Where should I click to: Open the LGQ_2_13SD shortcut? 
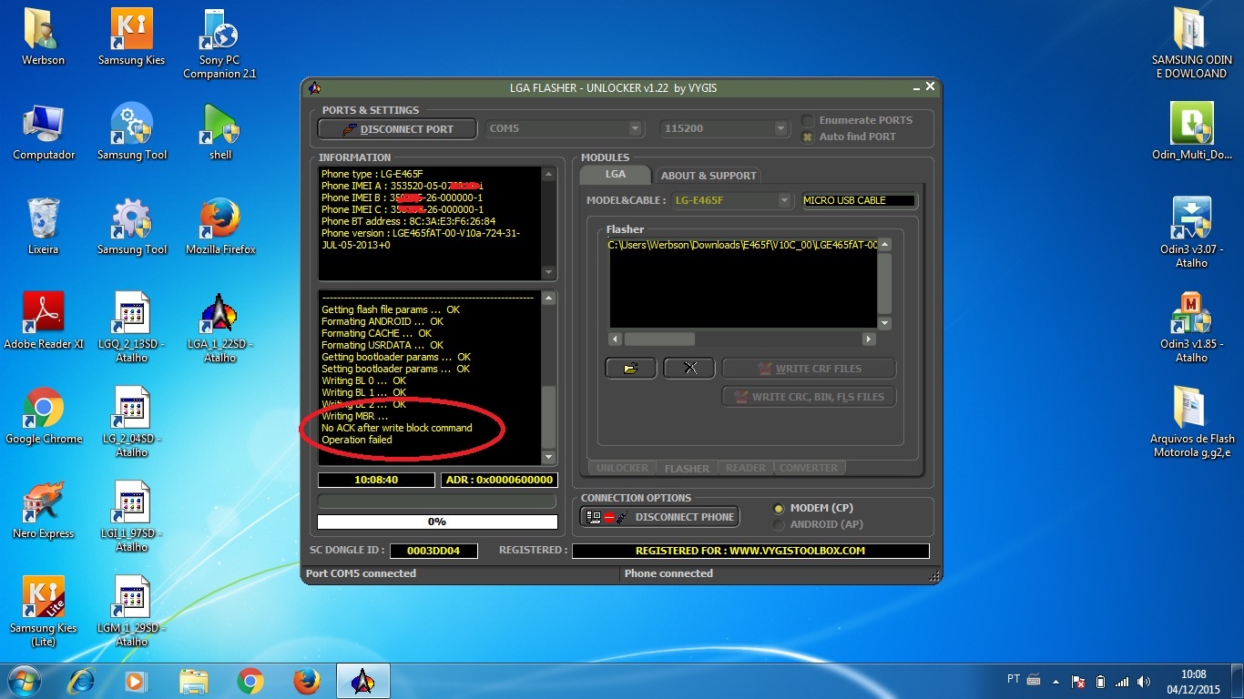click(x=131, y=327)
